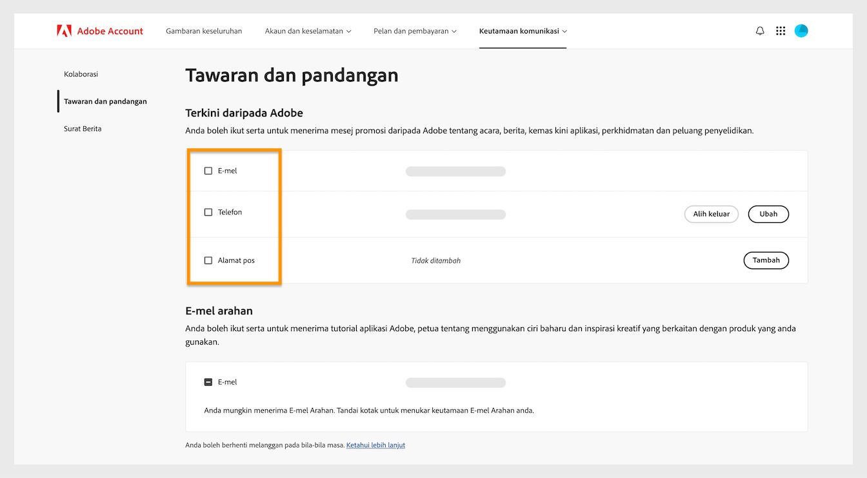The width and height of the screenshot is (867, 478).
Task: Open the notification bell icon
Action: click(760, 30)
